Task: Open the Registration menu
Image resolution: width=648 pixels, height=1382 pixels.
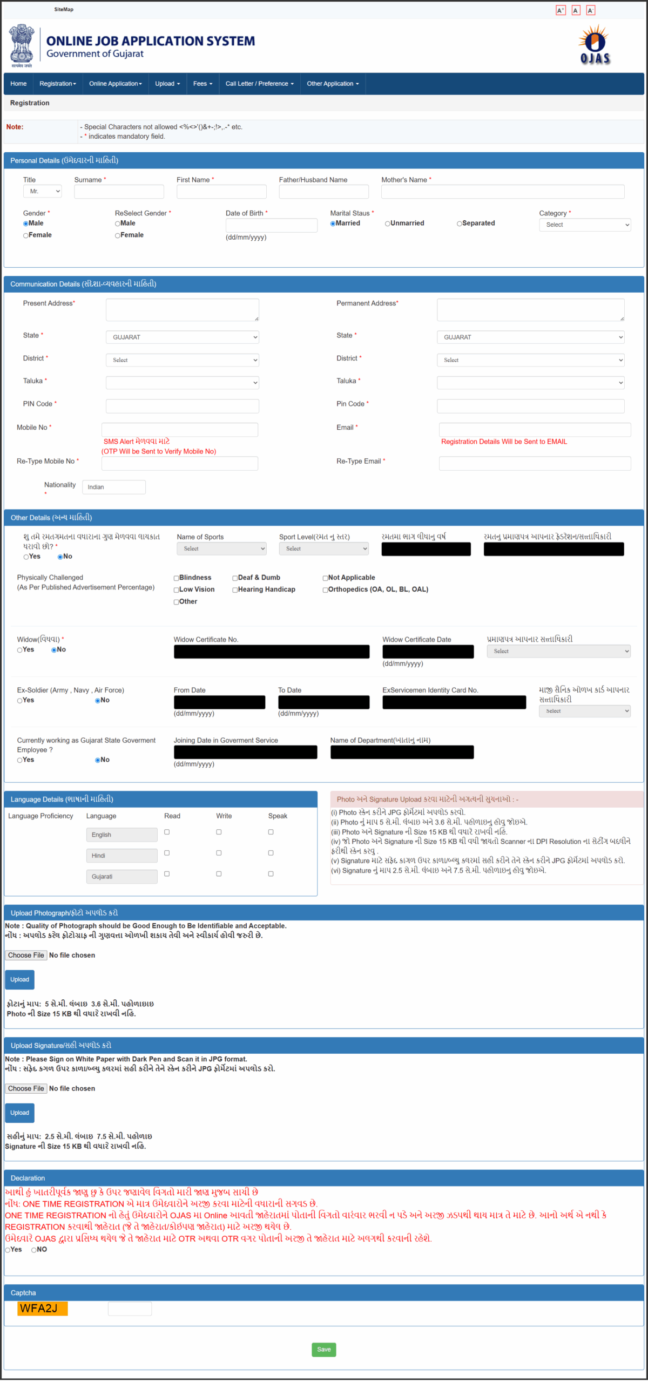Action: [58, 84]
